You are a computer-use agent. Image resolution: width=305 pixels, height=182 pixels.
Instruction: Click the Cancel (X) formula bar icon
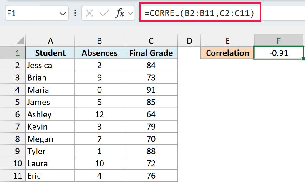click(x=89, y=13)
